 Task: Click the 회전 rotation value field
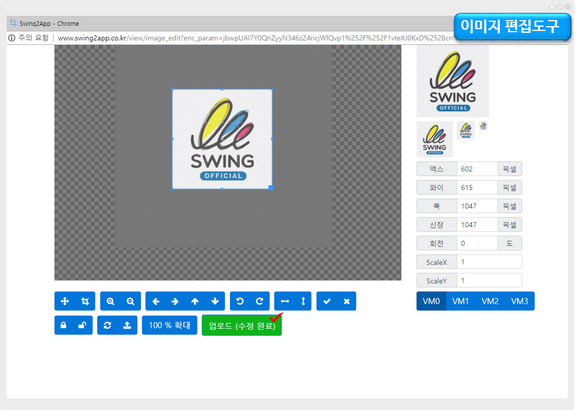[x=477, y=244]
